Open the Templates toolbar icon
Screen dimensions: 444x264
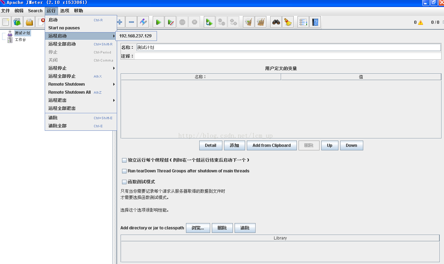pos(17,22)
